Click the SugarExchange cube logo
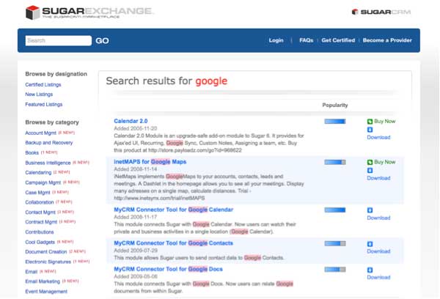440x299 pixels. tap(32, 12)
